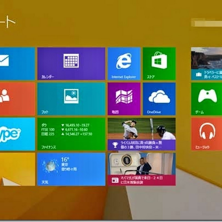The height and width of the screenshot is (222, 222).
Task: Launch Internet Explorer tile
Action: (124, 64)
